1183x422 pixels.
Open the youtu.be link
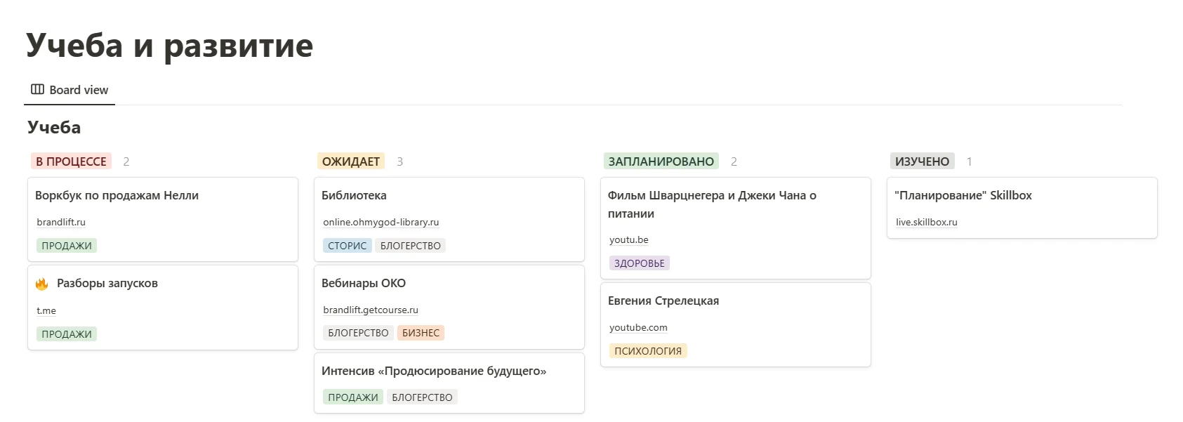(628, 240)
